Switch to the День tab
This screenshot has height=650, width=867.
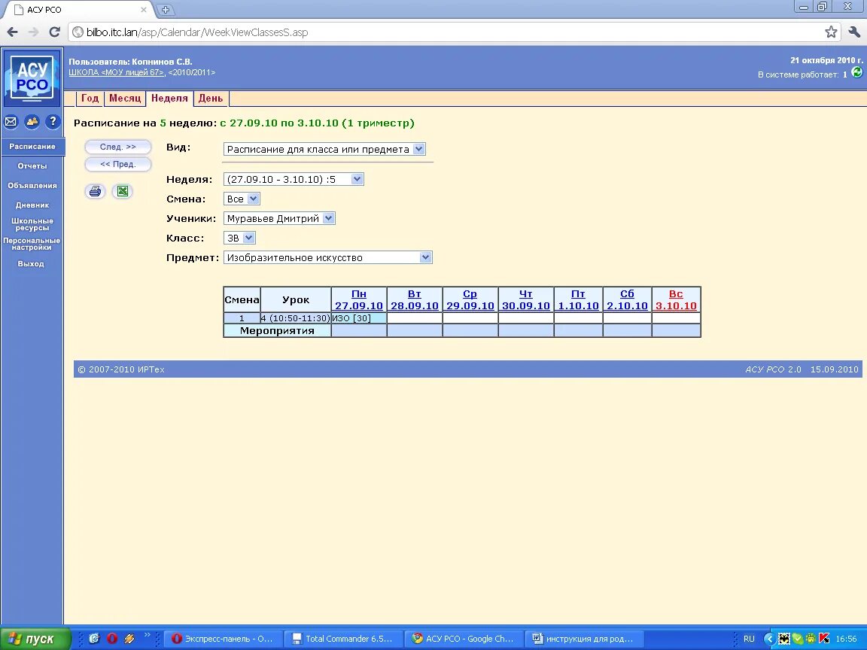click(x=211, y=99)
